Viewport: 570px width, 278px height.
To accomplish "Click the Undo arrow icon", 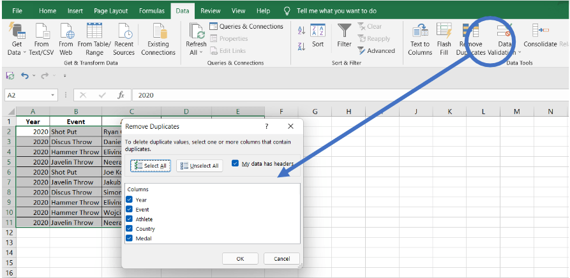I will [x=25, y=75].
